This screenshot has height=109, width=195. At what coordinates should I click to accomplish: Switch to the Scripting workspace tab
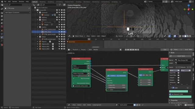pyautogui.click(x=115, y=2)
